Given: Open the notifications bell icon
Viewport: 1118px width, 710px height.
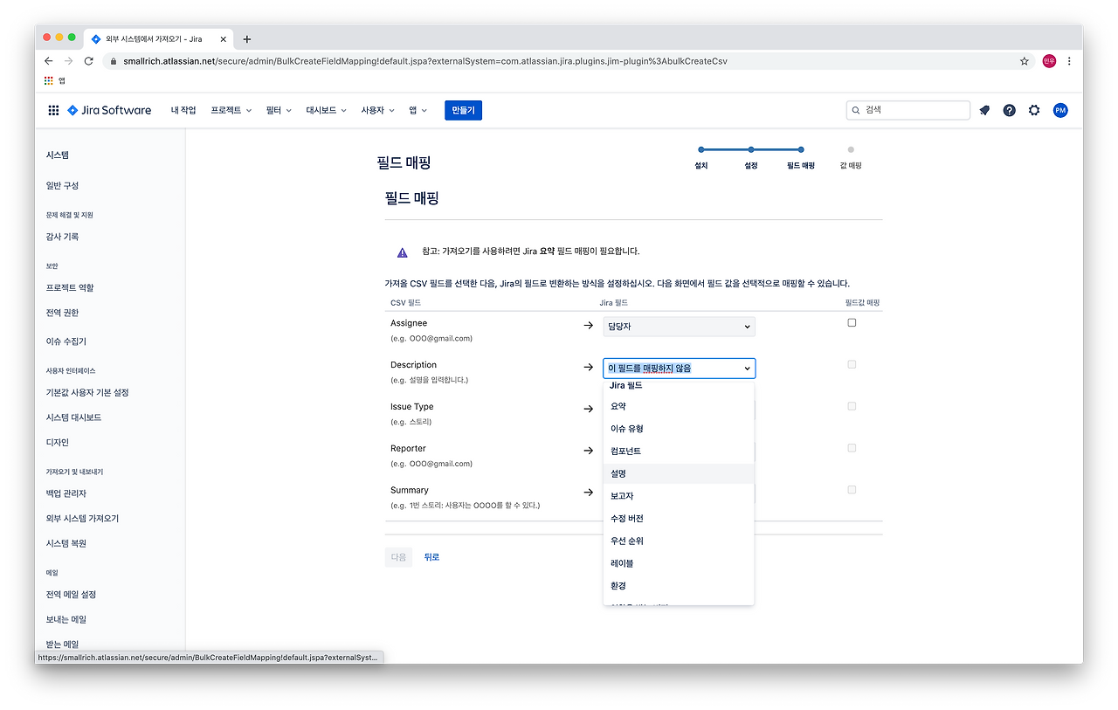Looking at the screenshot, I should (985, 110).
